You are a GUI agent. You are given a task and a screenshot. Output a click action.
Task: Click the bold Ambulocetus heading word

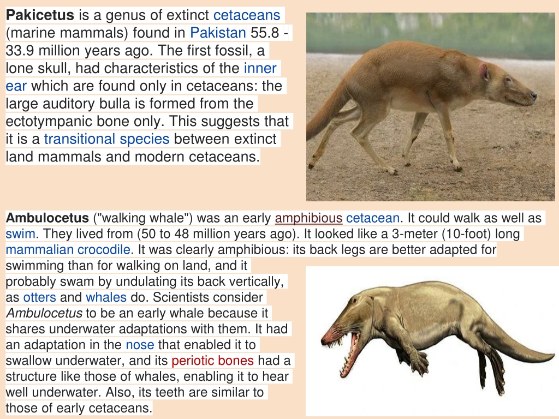pos(47,218)
